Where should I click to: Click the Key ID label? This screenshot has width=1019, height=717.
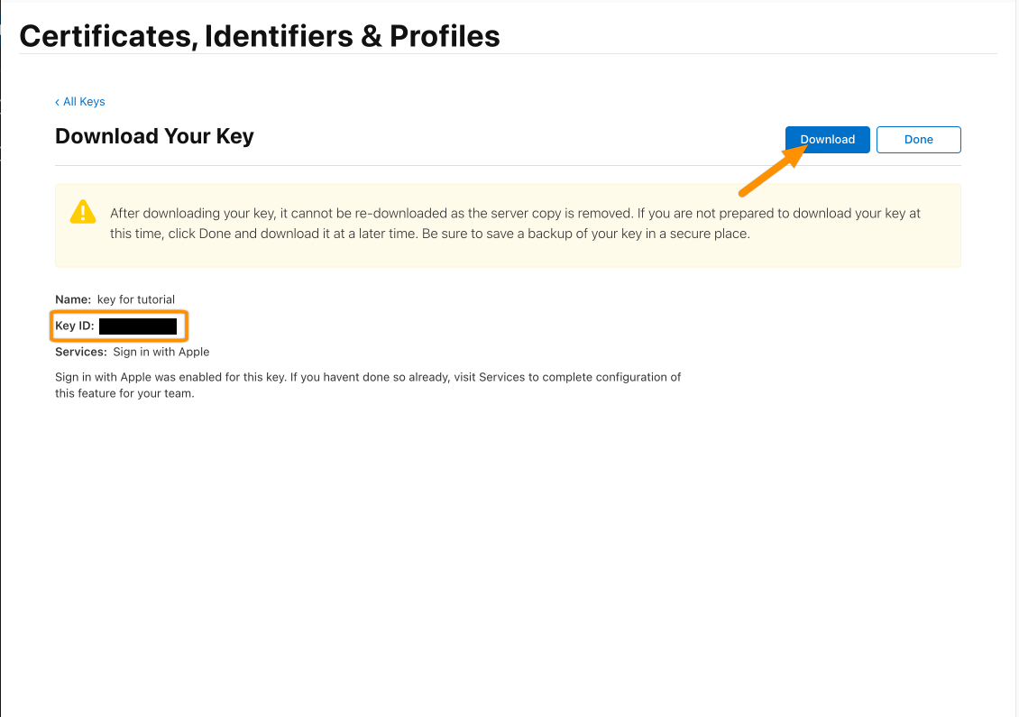coord(75,326)
